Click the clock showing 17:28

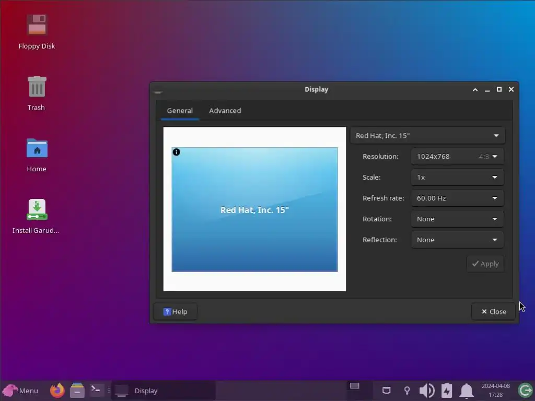496,391
